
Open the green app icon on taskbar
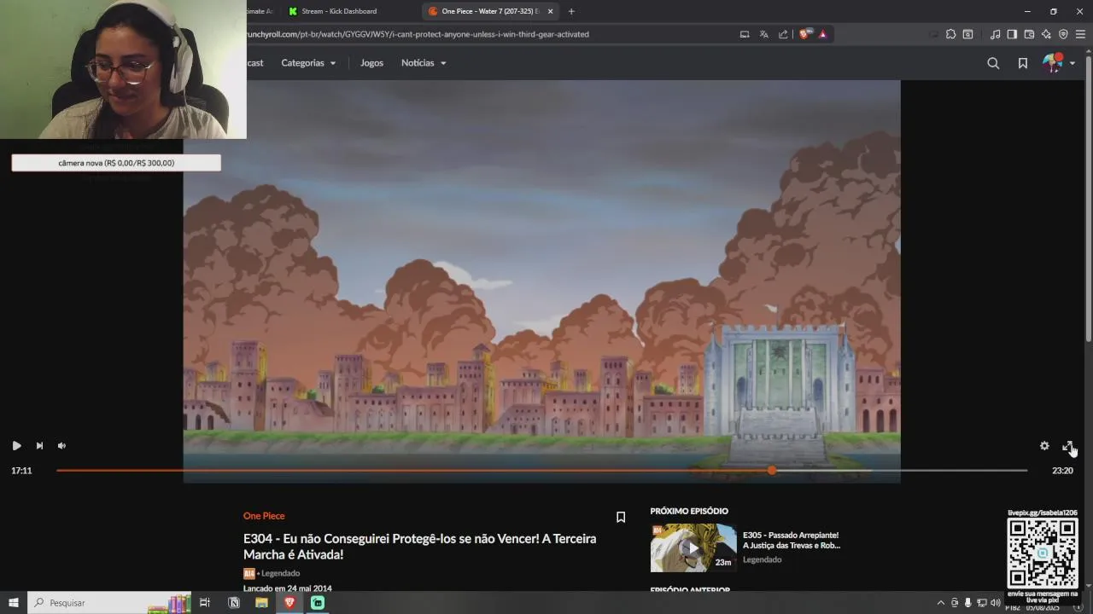(x=318, y=603)
